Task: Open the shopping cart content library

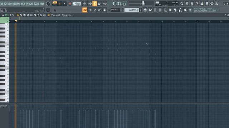Action: pos(190,10)
